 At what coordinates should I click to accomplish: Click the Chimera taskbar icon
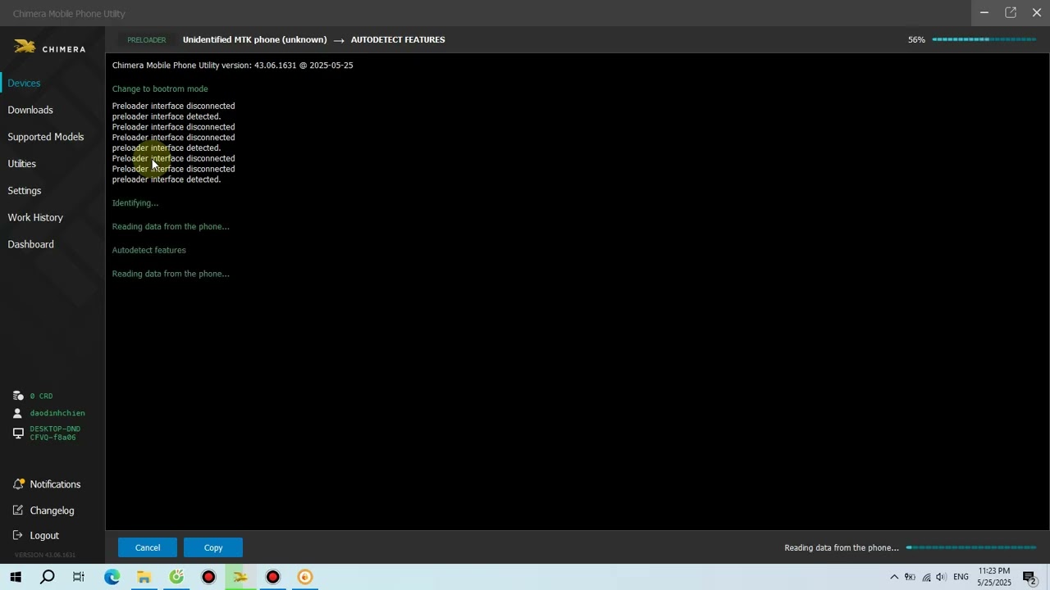coord(240,577)
